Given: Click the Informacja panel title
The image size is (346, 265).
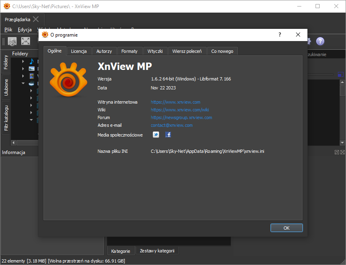Looking at the screenshot, I should (13, 152).
